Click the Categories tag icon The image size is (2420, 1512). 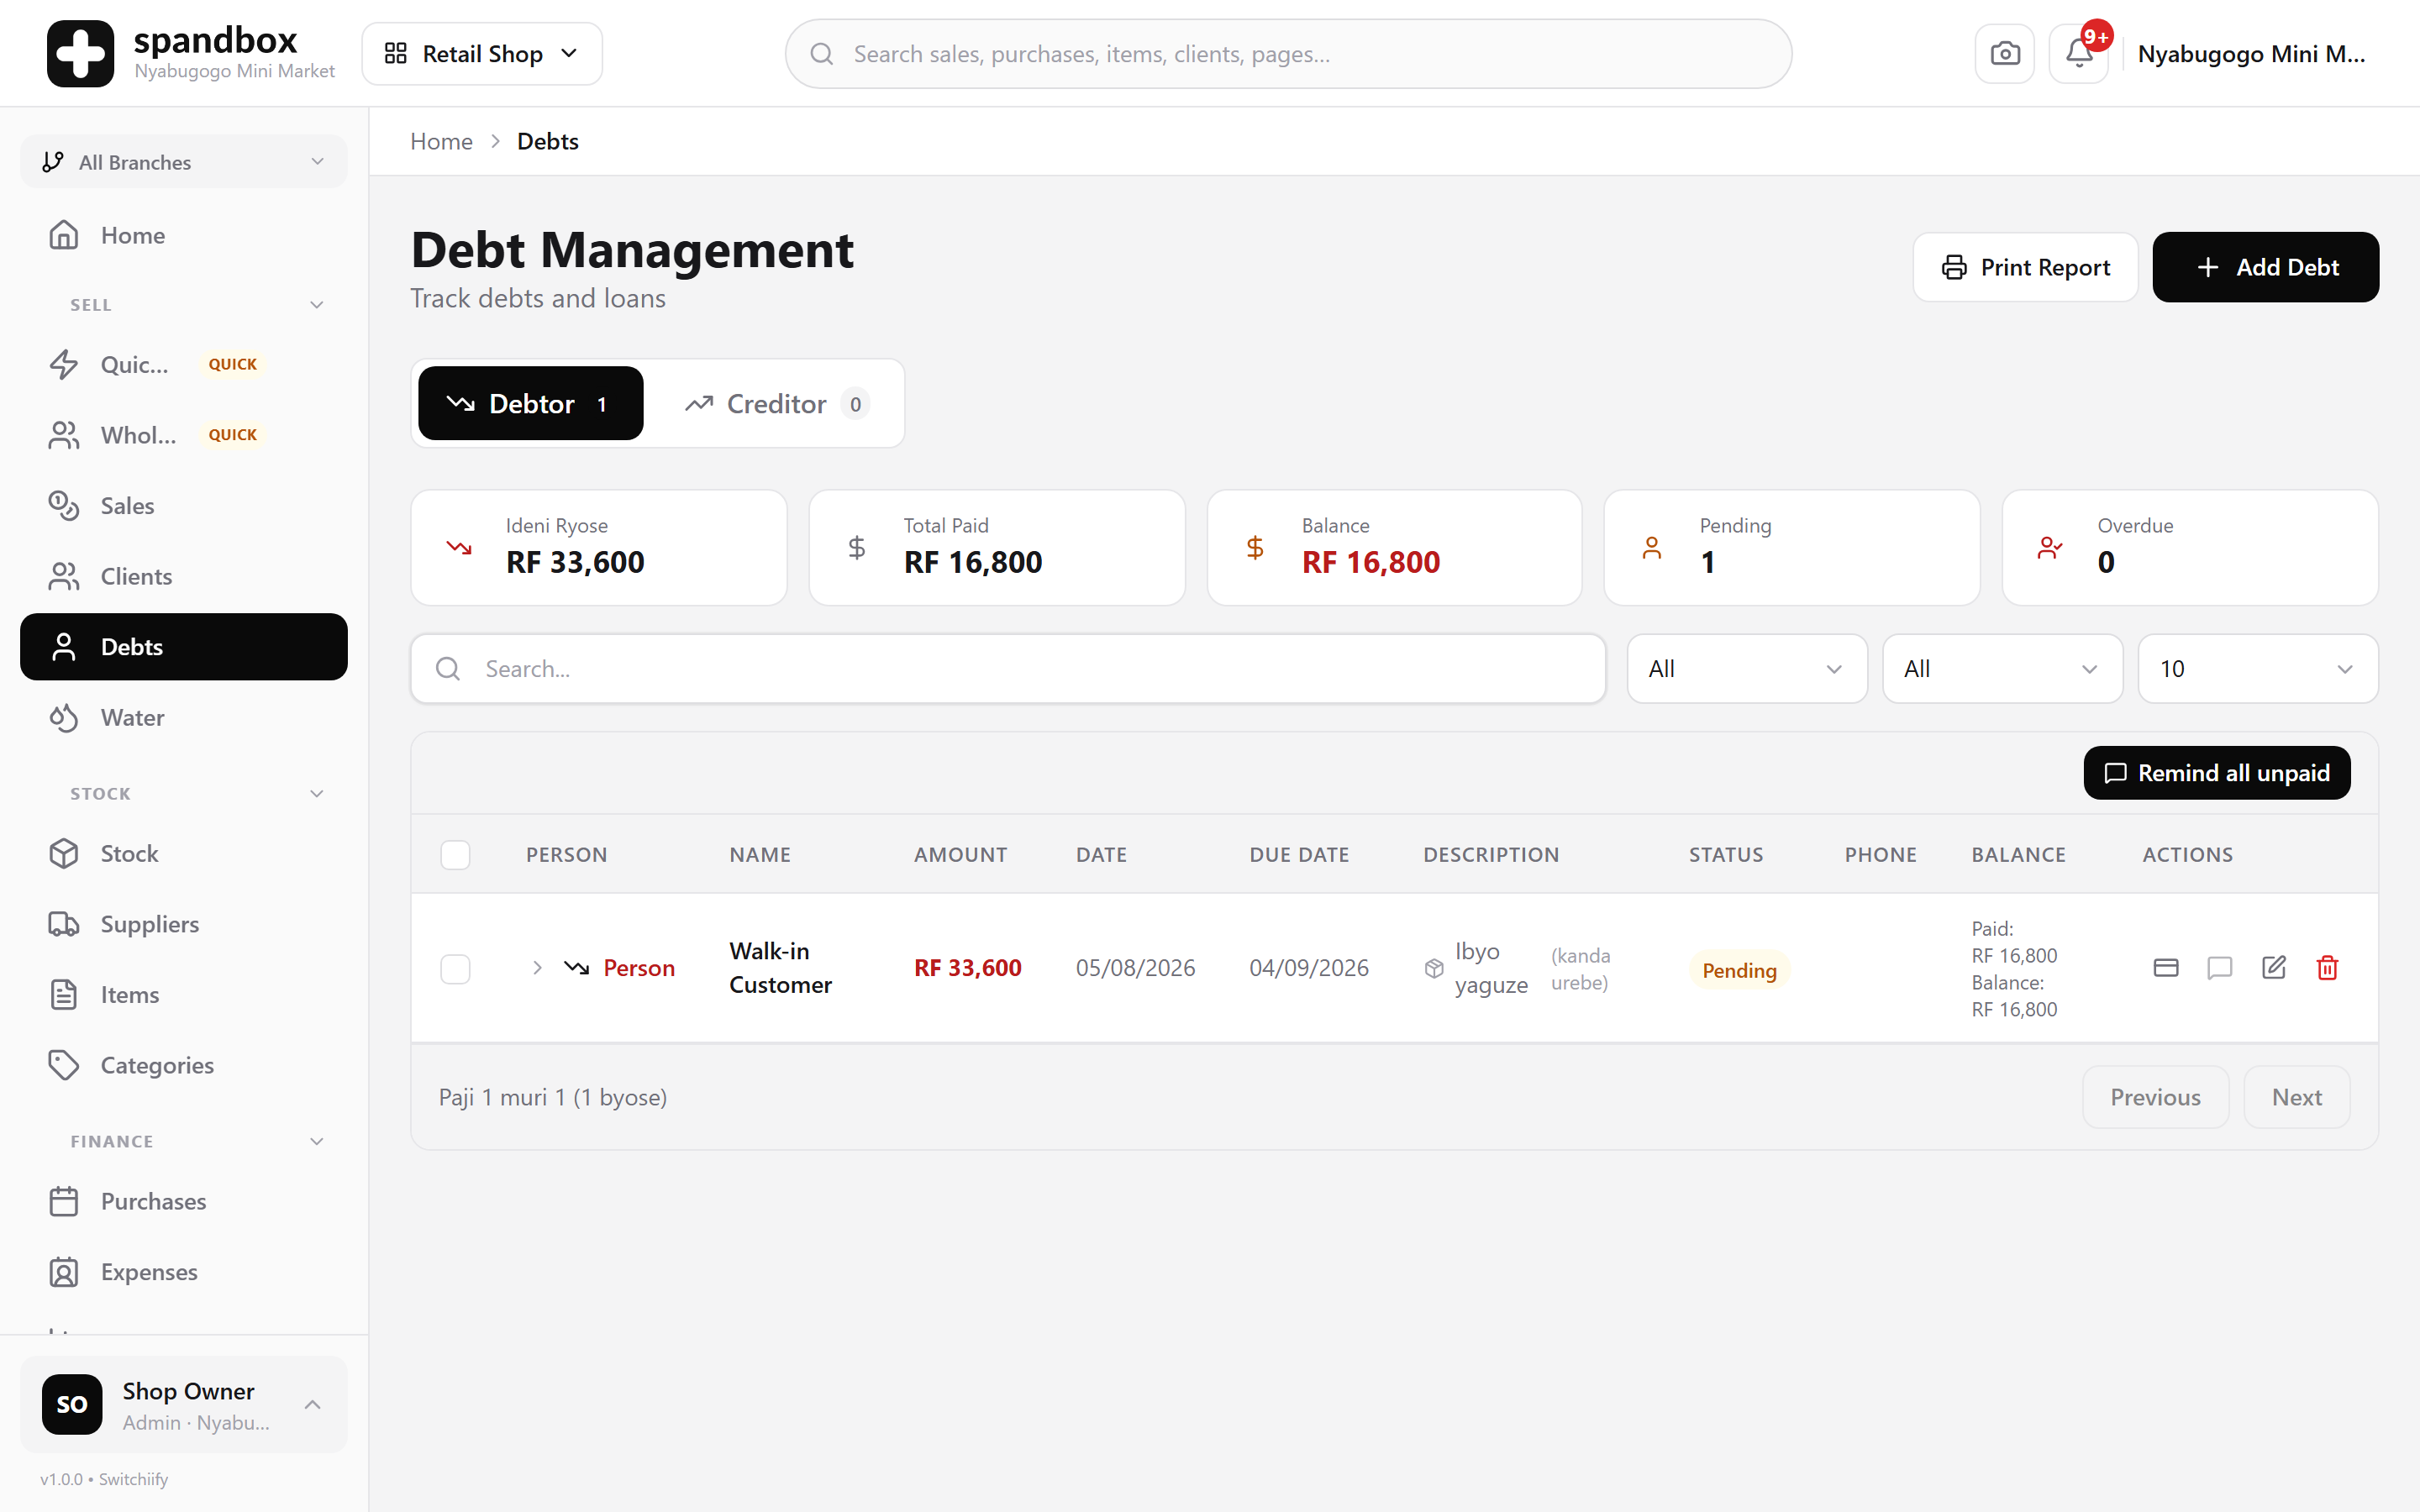[x=64, y=1065]
